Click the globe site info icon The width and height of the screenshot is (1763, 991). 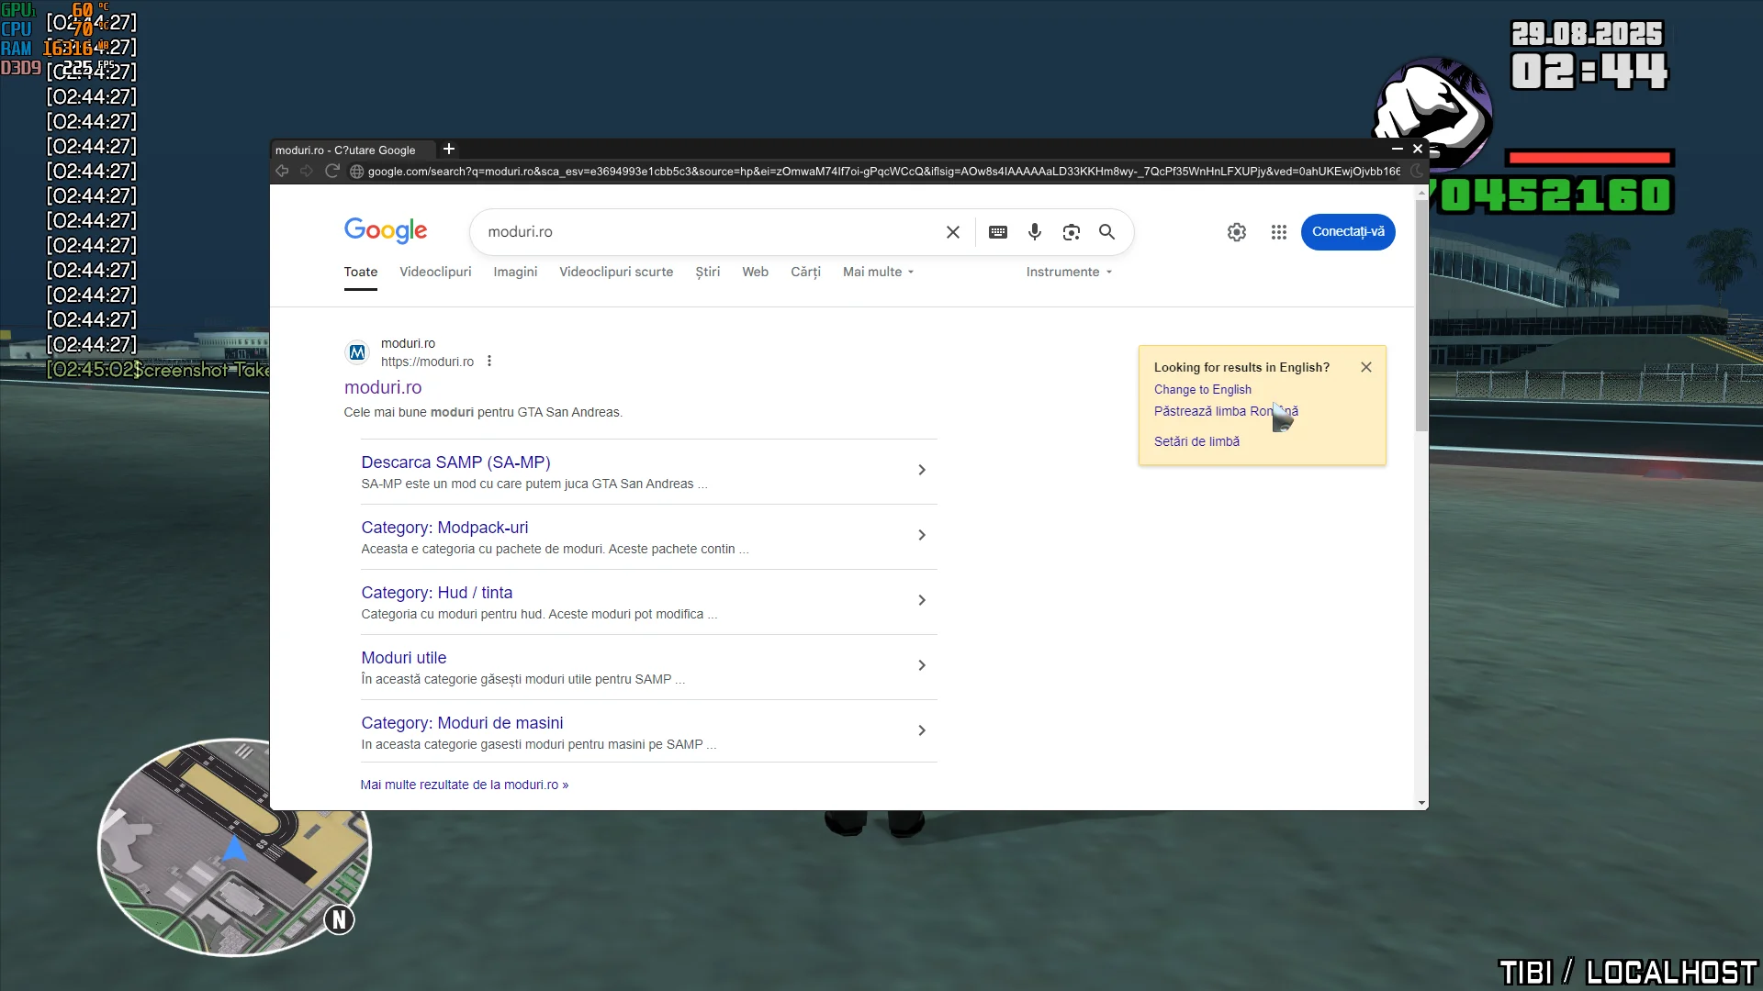coord(357,172)
